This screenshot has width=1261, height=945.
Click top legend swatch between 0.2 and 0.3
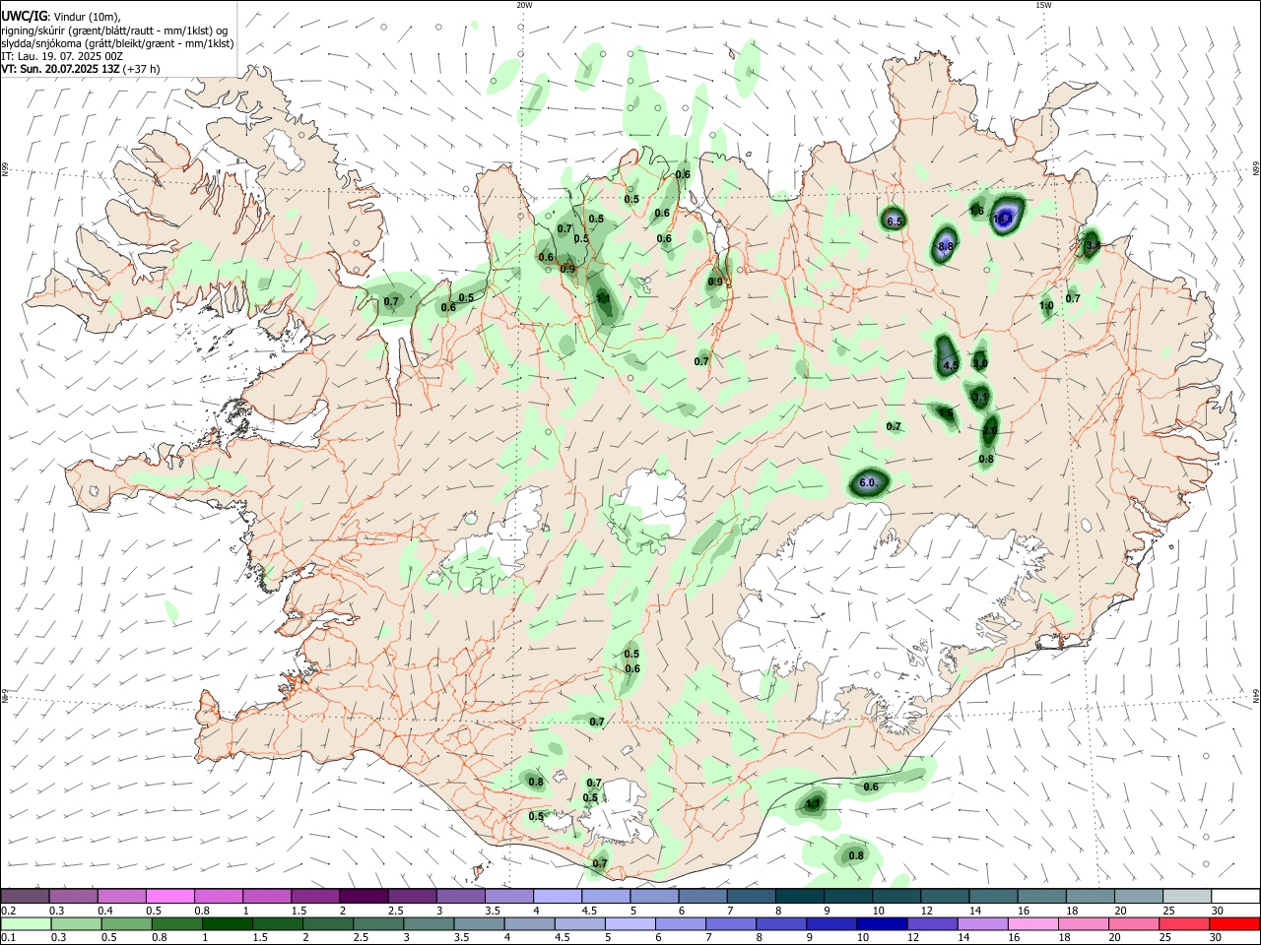(x=25, y=896)
